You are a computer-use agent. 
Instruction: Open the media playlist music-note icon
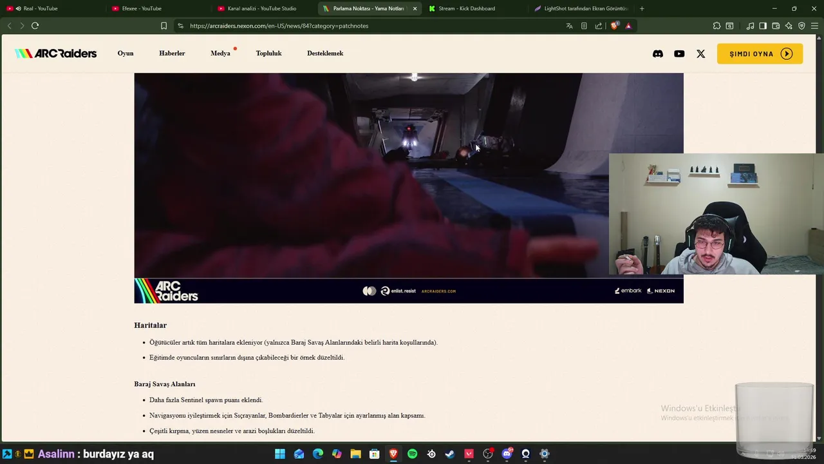750,26
